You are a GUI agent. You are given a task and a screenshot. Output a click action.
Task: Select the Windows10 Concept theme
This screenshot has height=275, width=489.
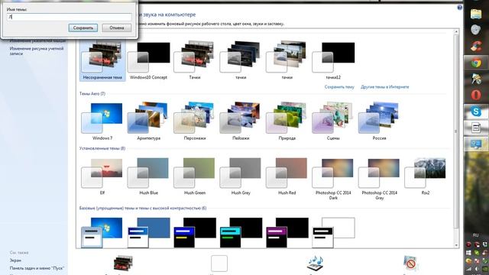(148, 60)
